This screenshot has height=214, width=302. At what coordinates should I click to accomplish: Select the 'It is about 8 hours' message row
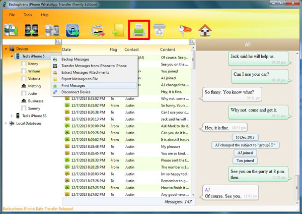click(127, 140)
